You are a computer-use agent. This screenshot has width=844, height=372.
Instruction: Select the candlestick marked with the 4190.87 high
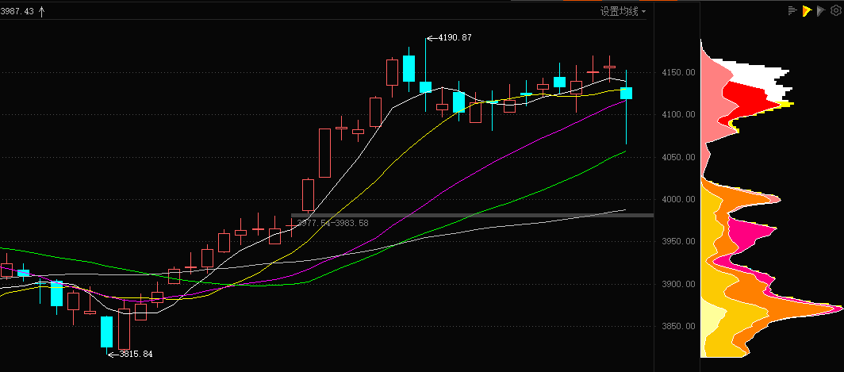point(426,86)
